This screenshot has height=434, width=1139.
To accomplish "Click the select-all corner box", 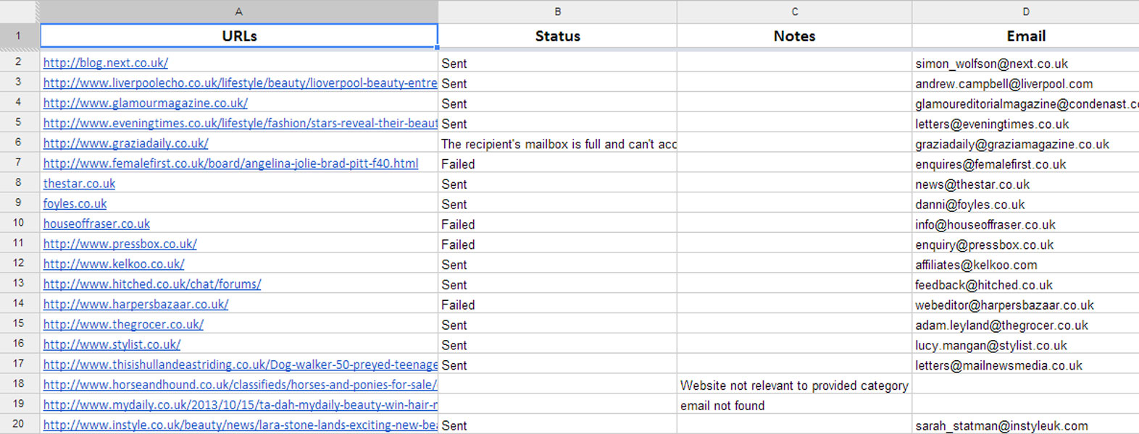I will [19, 12].
